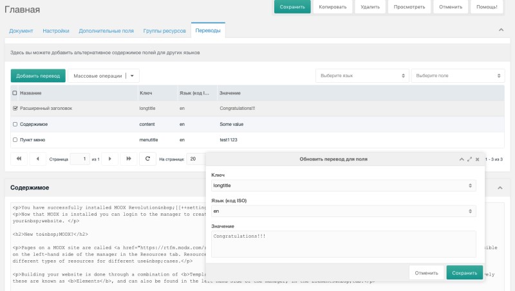Click into the Значение text area

(x=344, y=244)
